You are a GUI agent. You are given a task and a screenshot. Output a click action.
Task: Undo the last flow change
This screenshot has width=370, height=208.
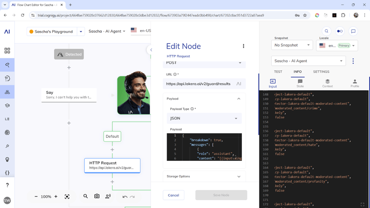tap(125, 197)
